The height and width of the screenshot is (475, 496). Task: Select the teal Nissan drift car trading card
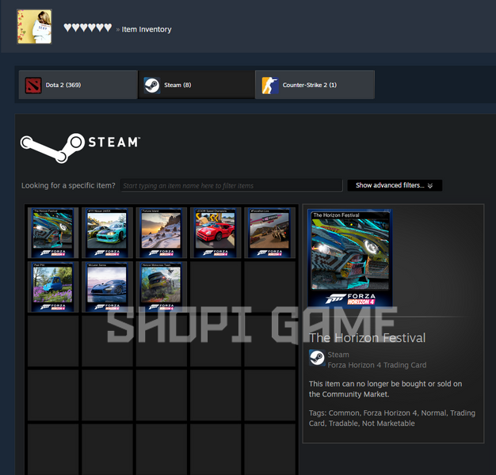click(x=107, y=233)
